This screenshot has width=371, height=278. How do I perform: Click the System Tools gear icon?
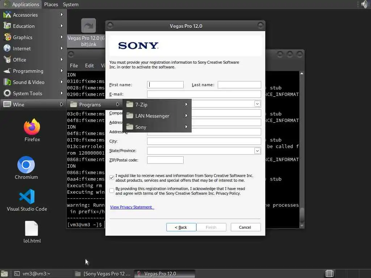tap(7, 93)
